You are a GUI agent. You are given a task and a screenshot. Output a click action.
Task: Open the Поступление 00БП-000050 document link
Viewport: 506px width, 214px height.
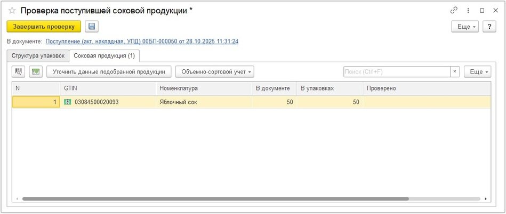point(142,41)
